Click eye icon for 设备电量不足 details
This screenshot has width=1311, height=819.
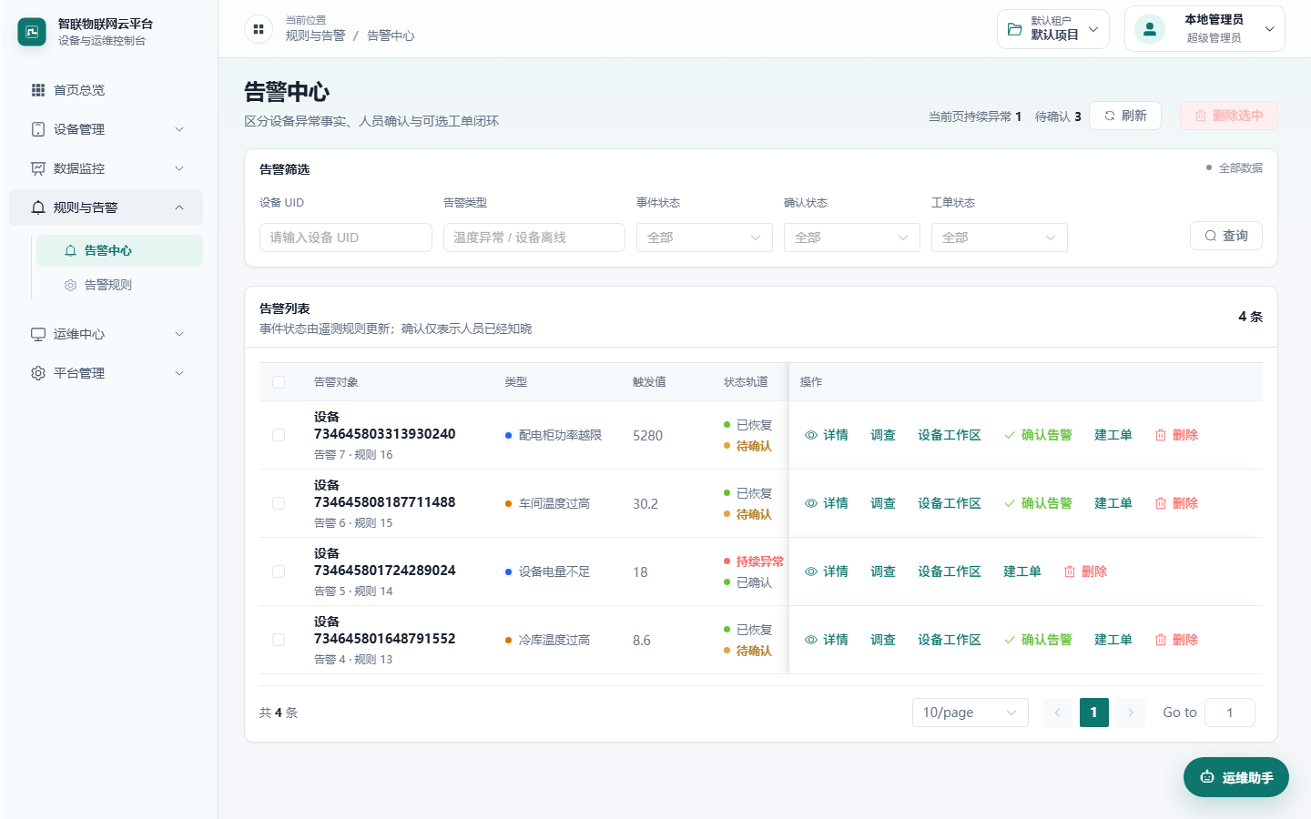tap(811, 571)
